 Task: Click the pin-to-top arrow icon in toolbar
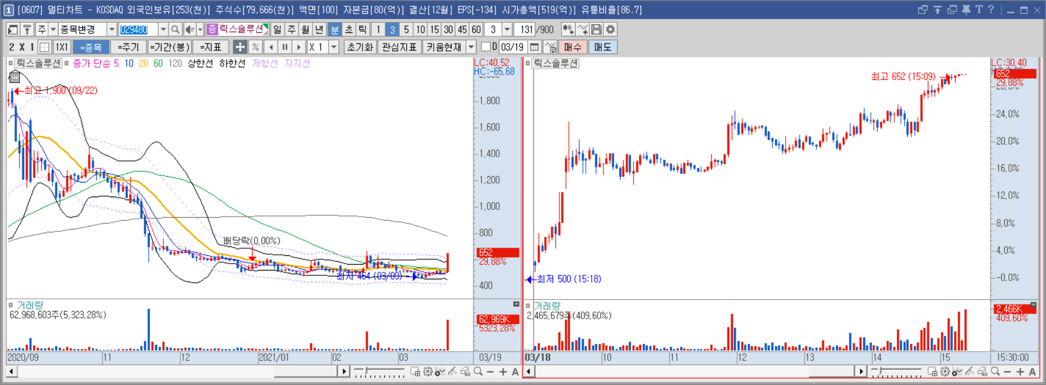27,29
